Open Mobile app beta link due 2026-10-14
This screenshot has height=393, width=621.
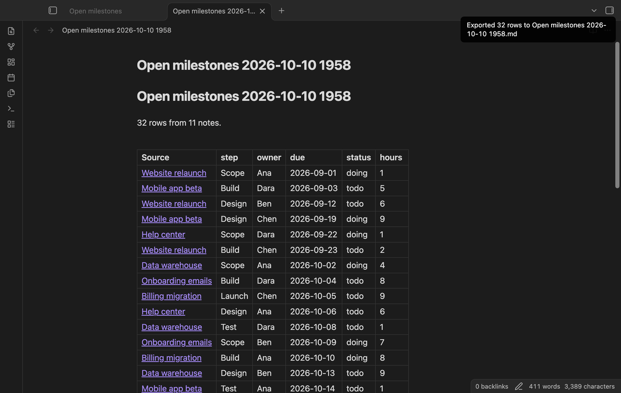(x=172, y=388)
